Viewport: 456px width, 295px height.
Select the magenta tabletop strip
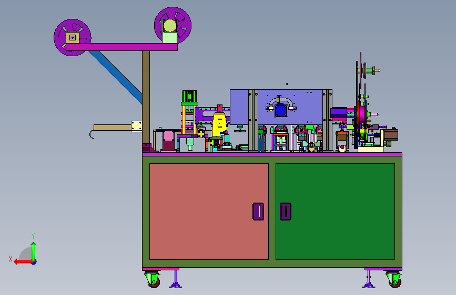[x=272, y=154]
